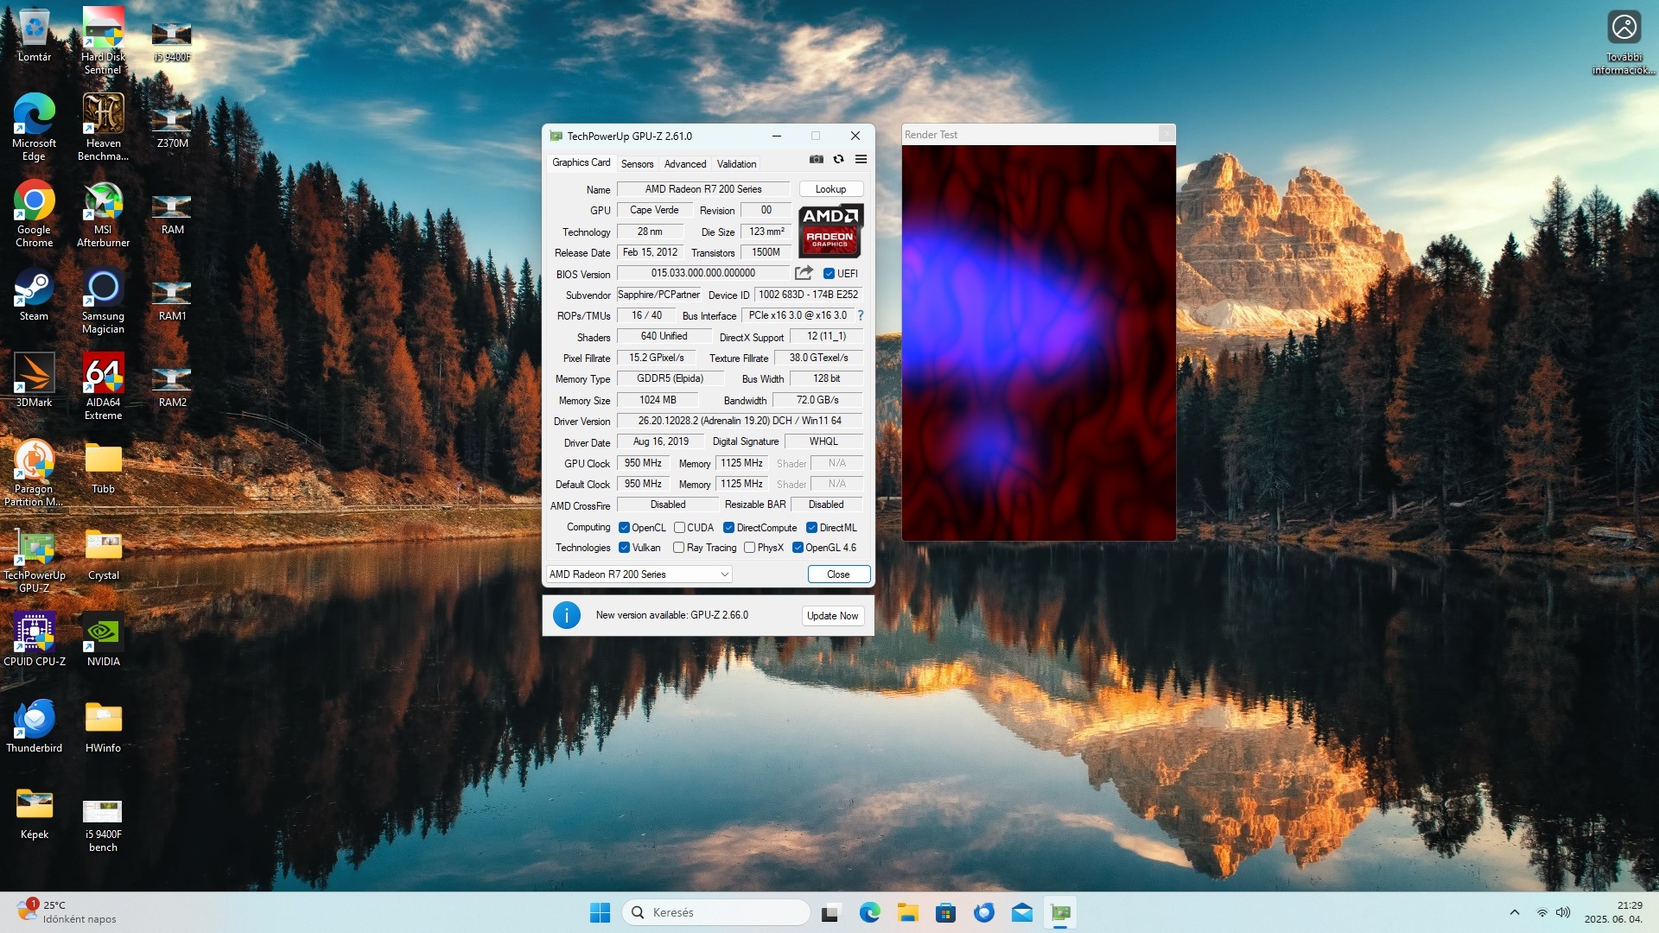
Task: Open the További információk icon
Action: pos(1624,41)
